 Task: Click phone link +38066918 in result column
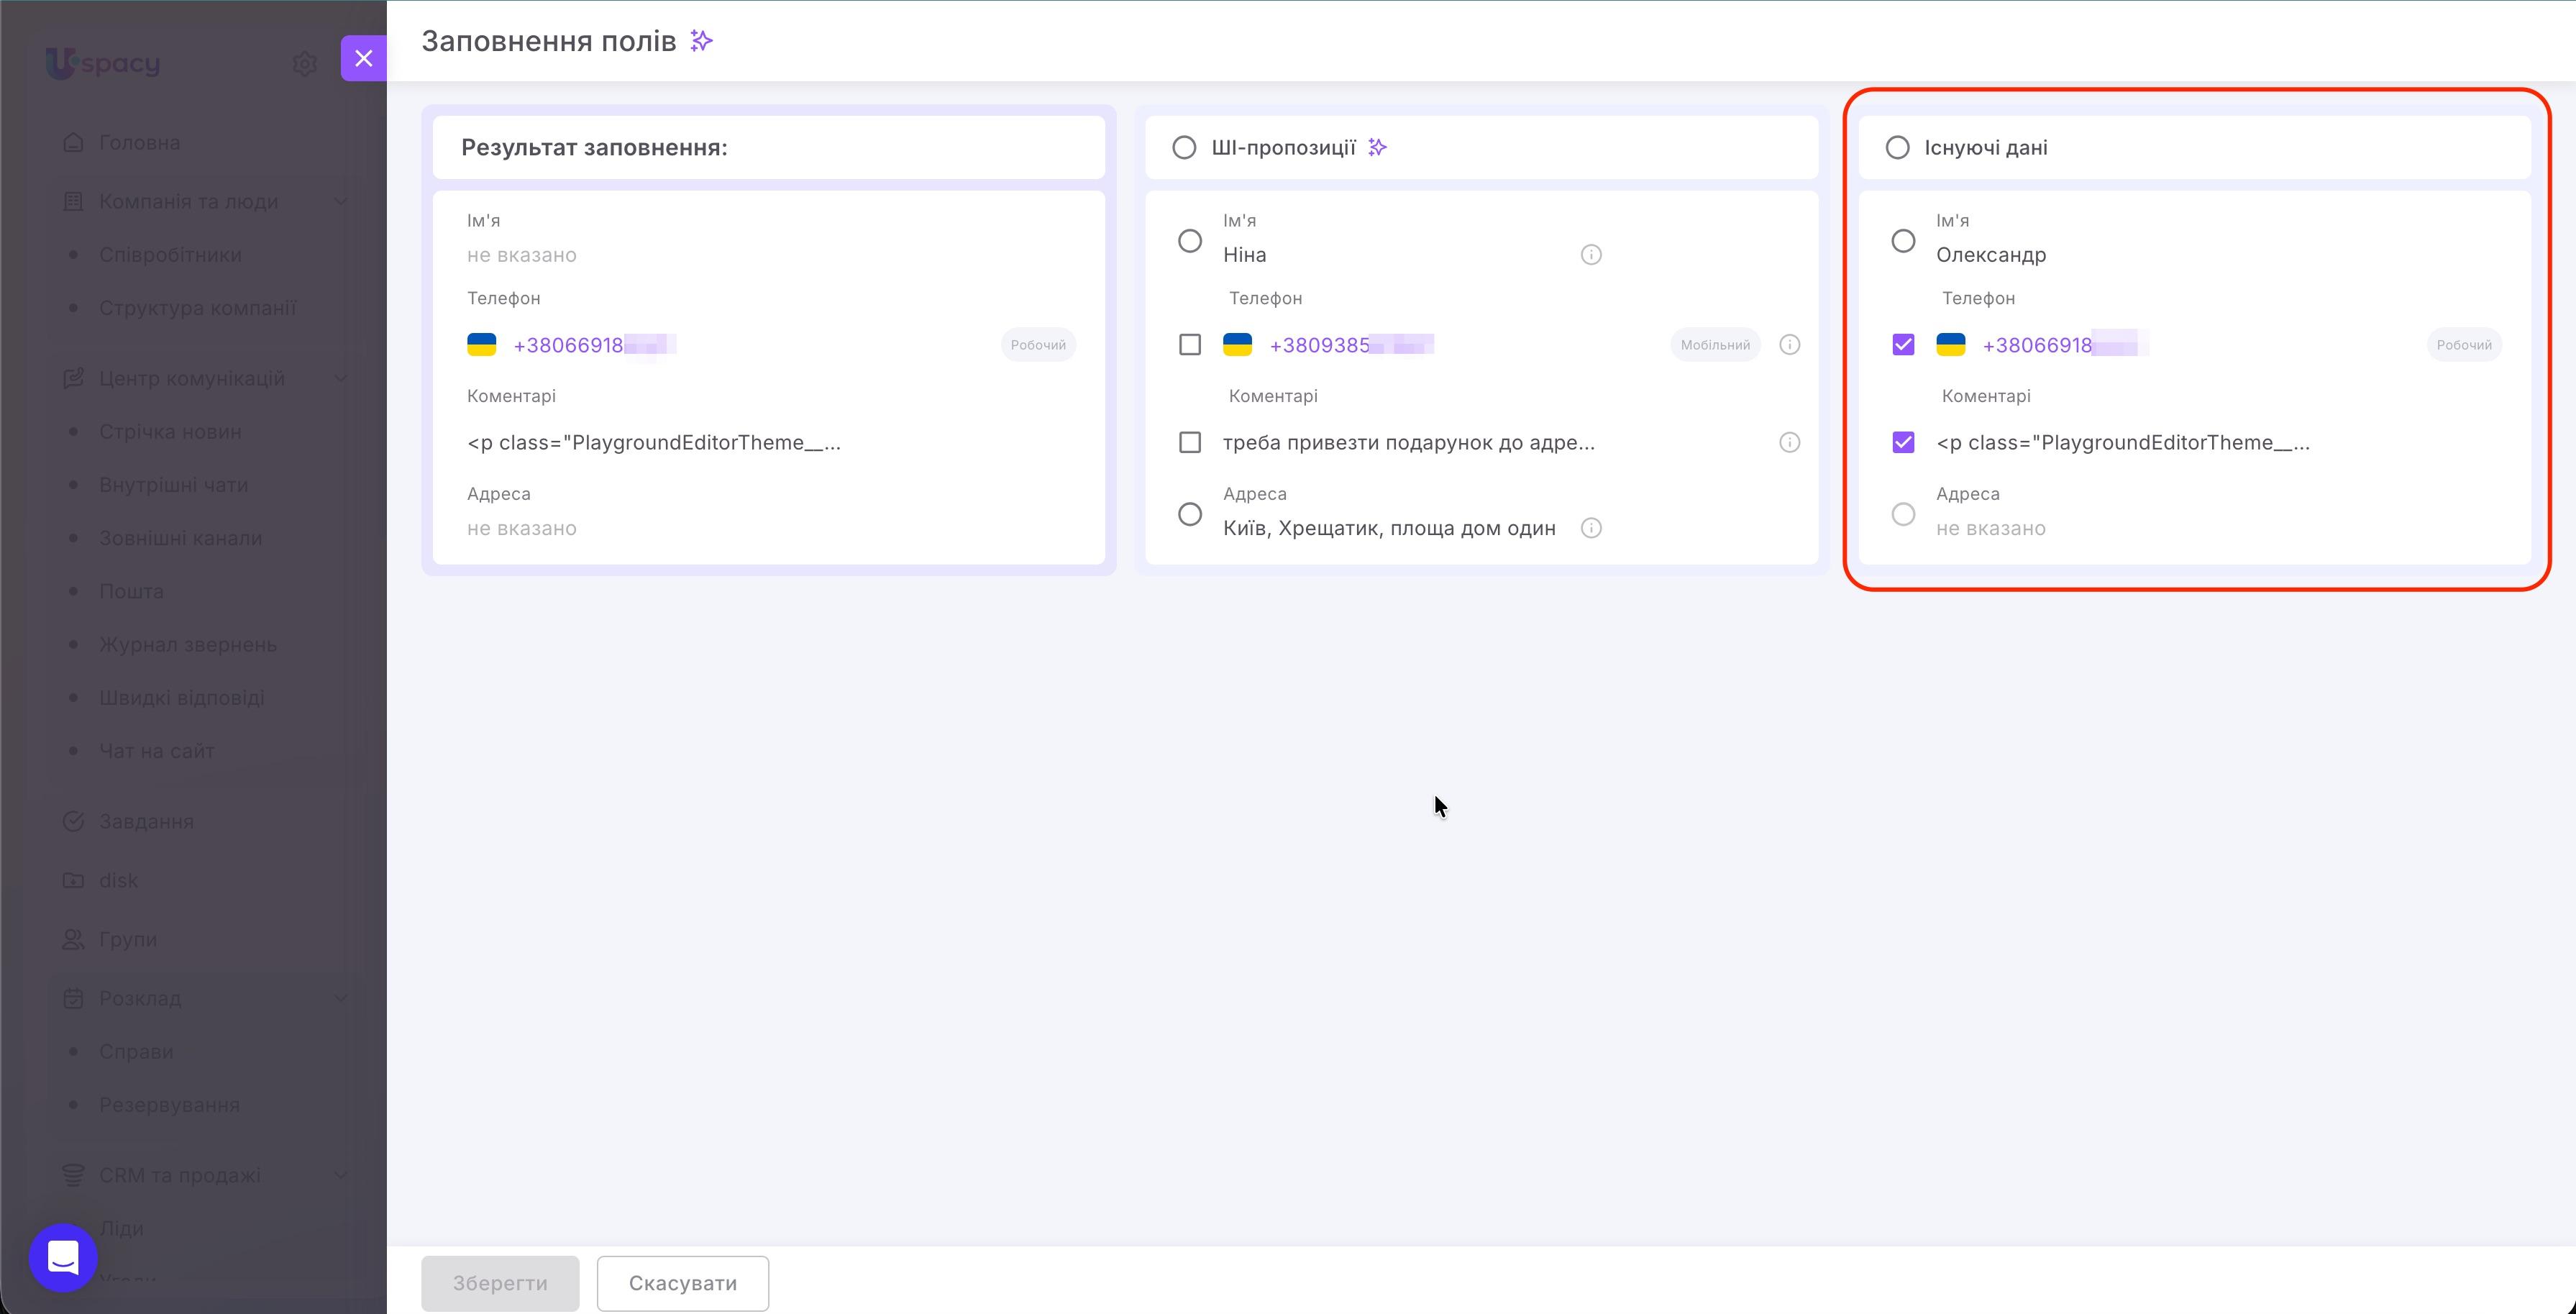click(594, 345)
